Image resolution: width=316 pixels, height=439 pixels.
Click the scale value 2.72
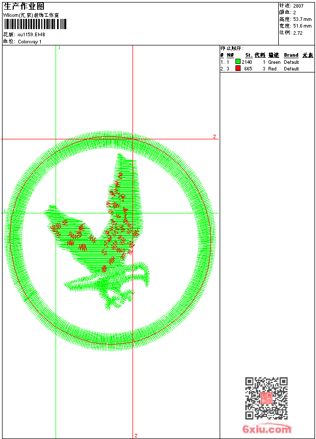(x=298, y=33)
